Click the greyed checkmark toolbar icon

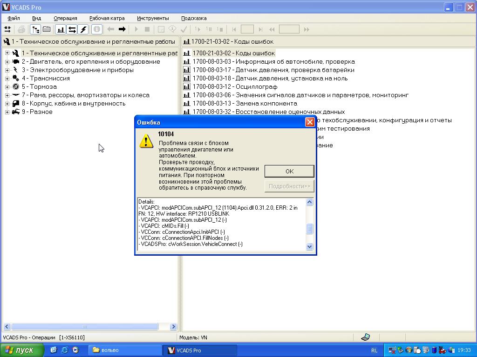pos(184,29)
